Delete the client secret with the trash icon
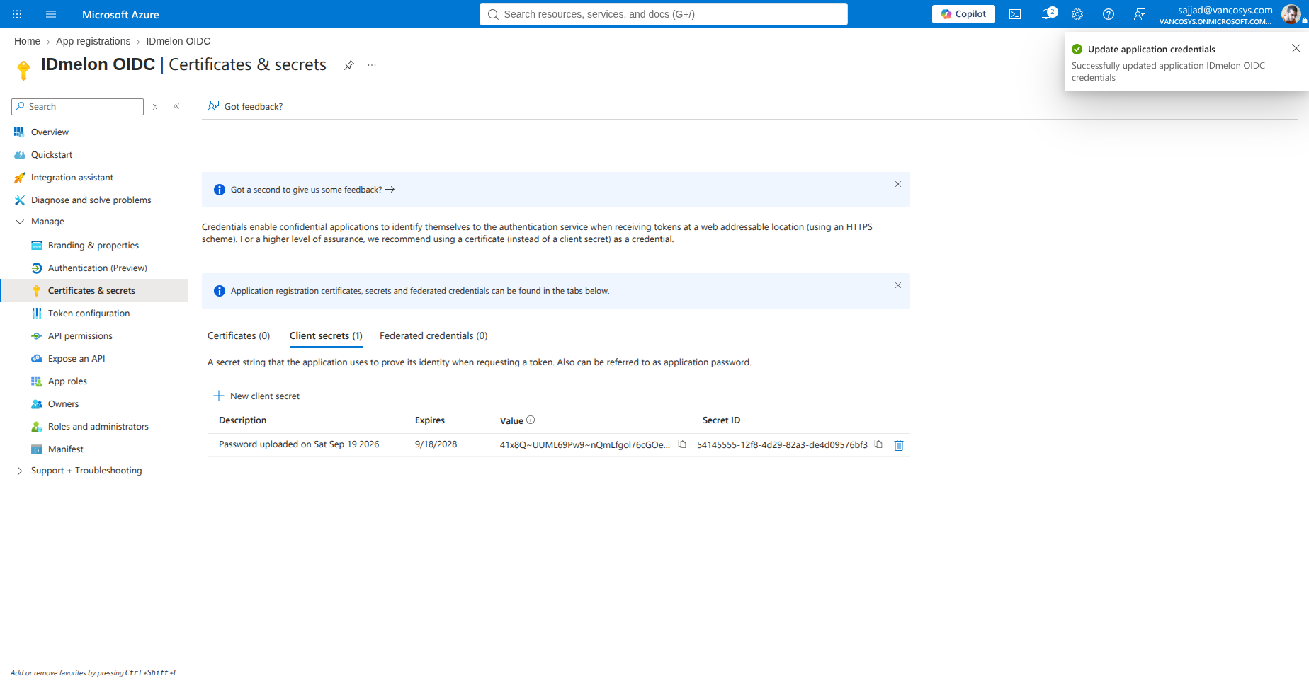The image size is (1309, 683). pos(899,445)
